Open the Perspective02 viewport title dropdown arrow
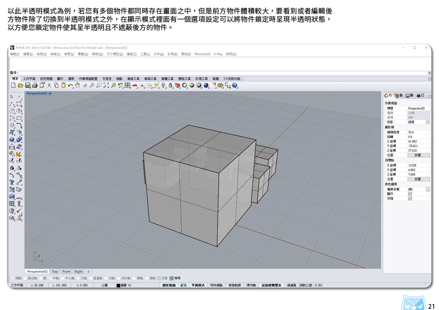The height and width of the screenshot is (310, 439). click(50, 93)
